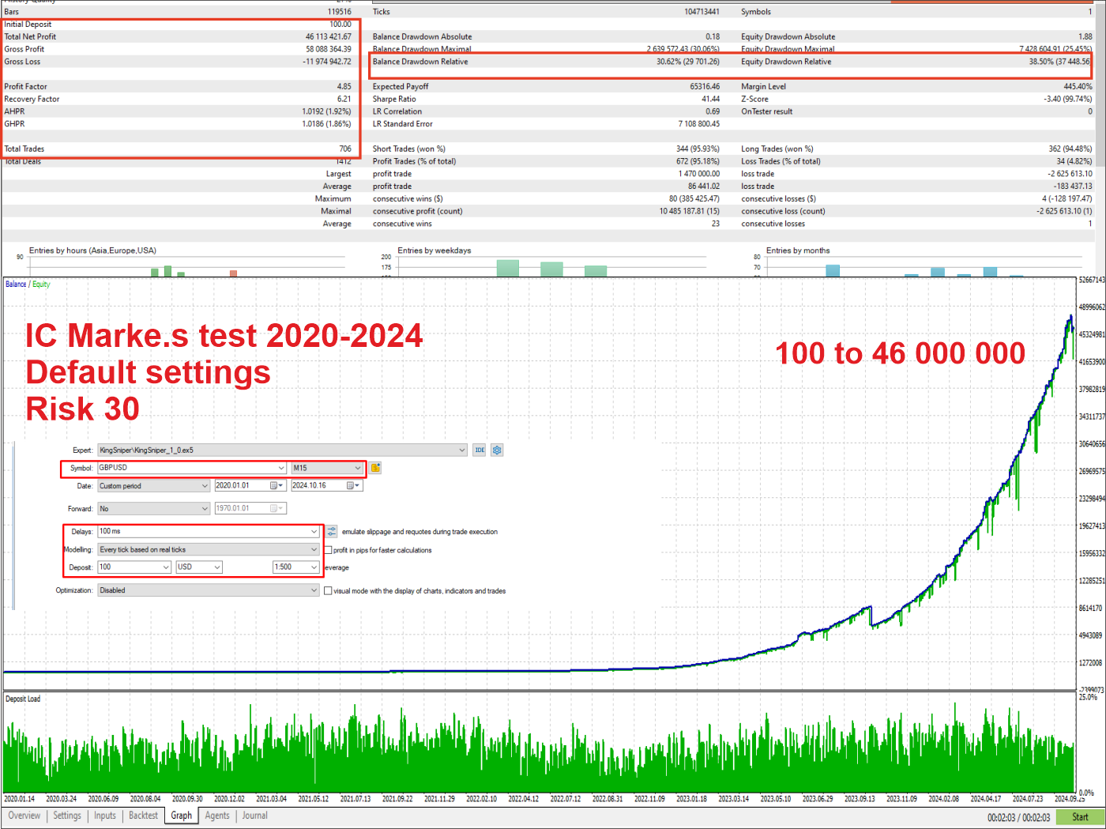Open calendar picker for start date 2020.01.01
Viewport: 1106px width, 829px height.
coord(276,486)
